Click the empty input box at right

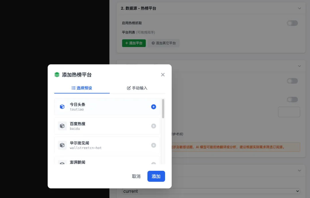pos(289,112)
